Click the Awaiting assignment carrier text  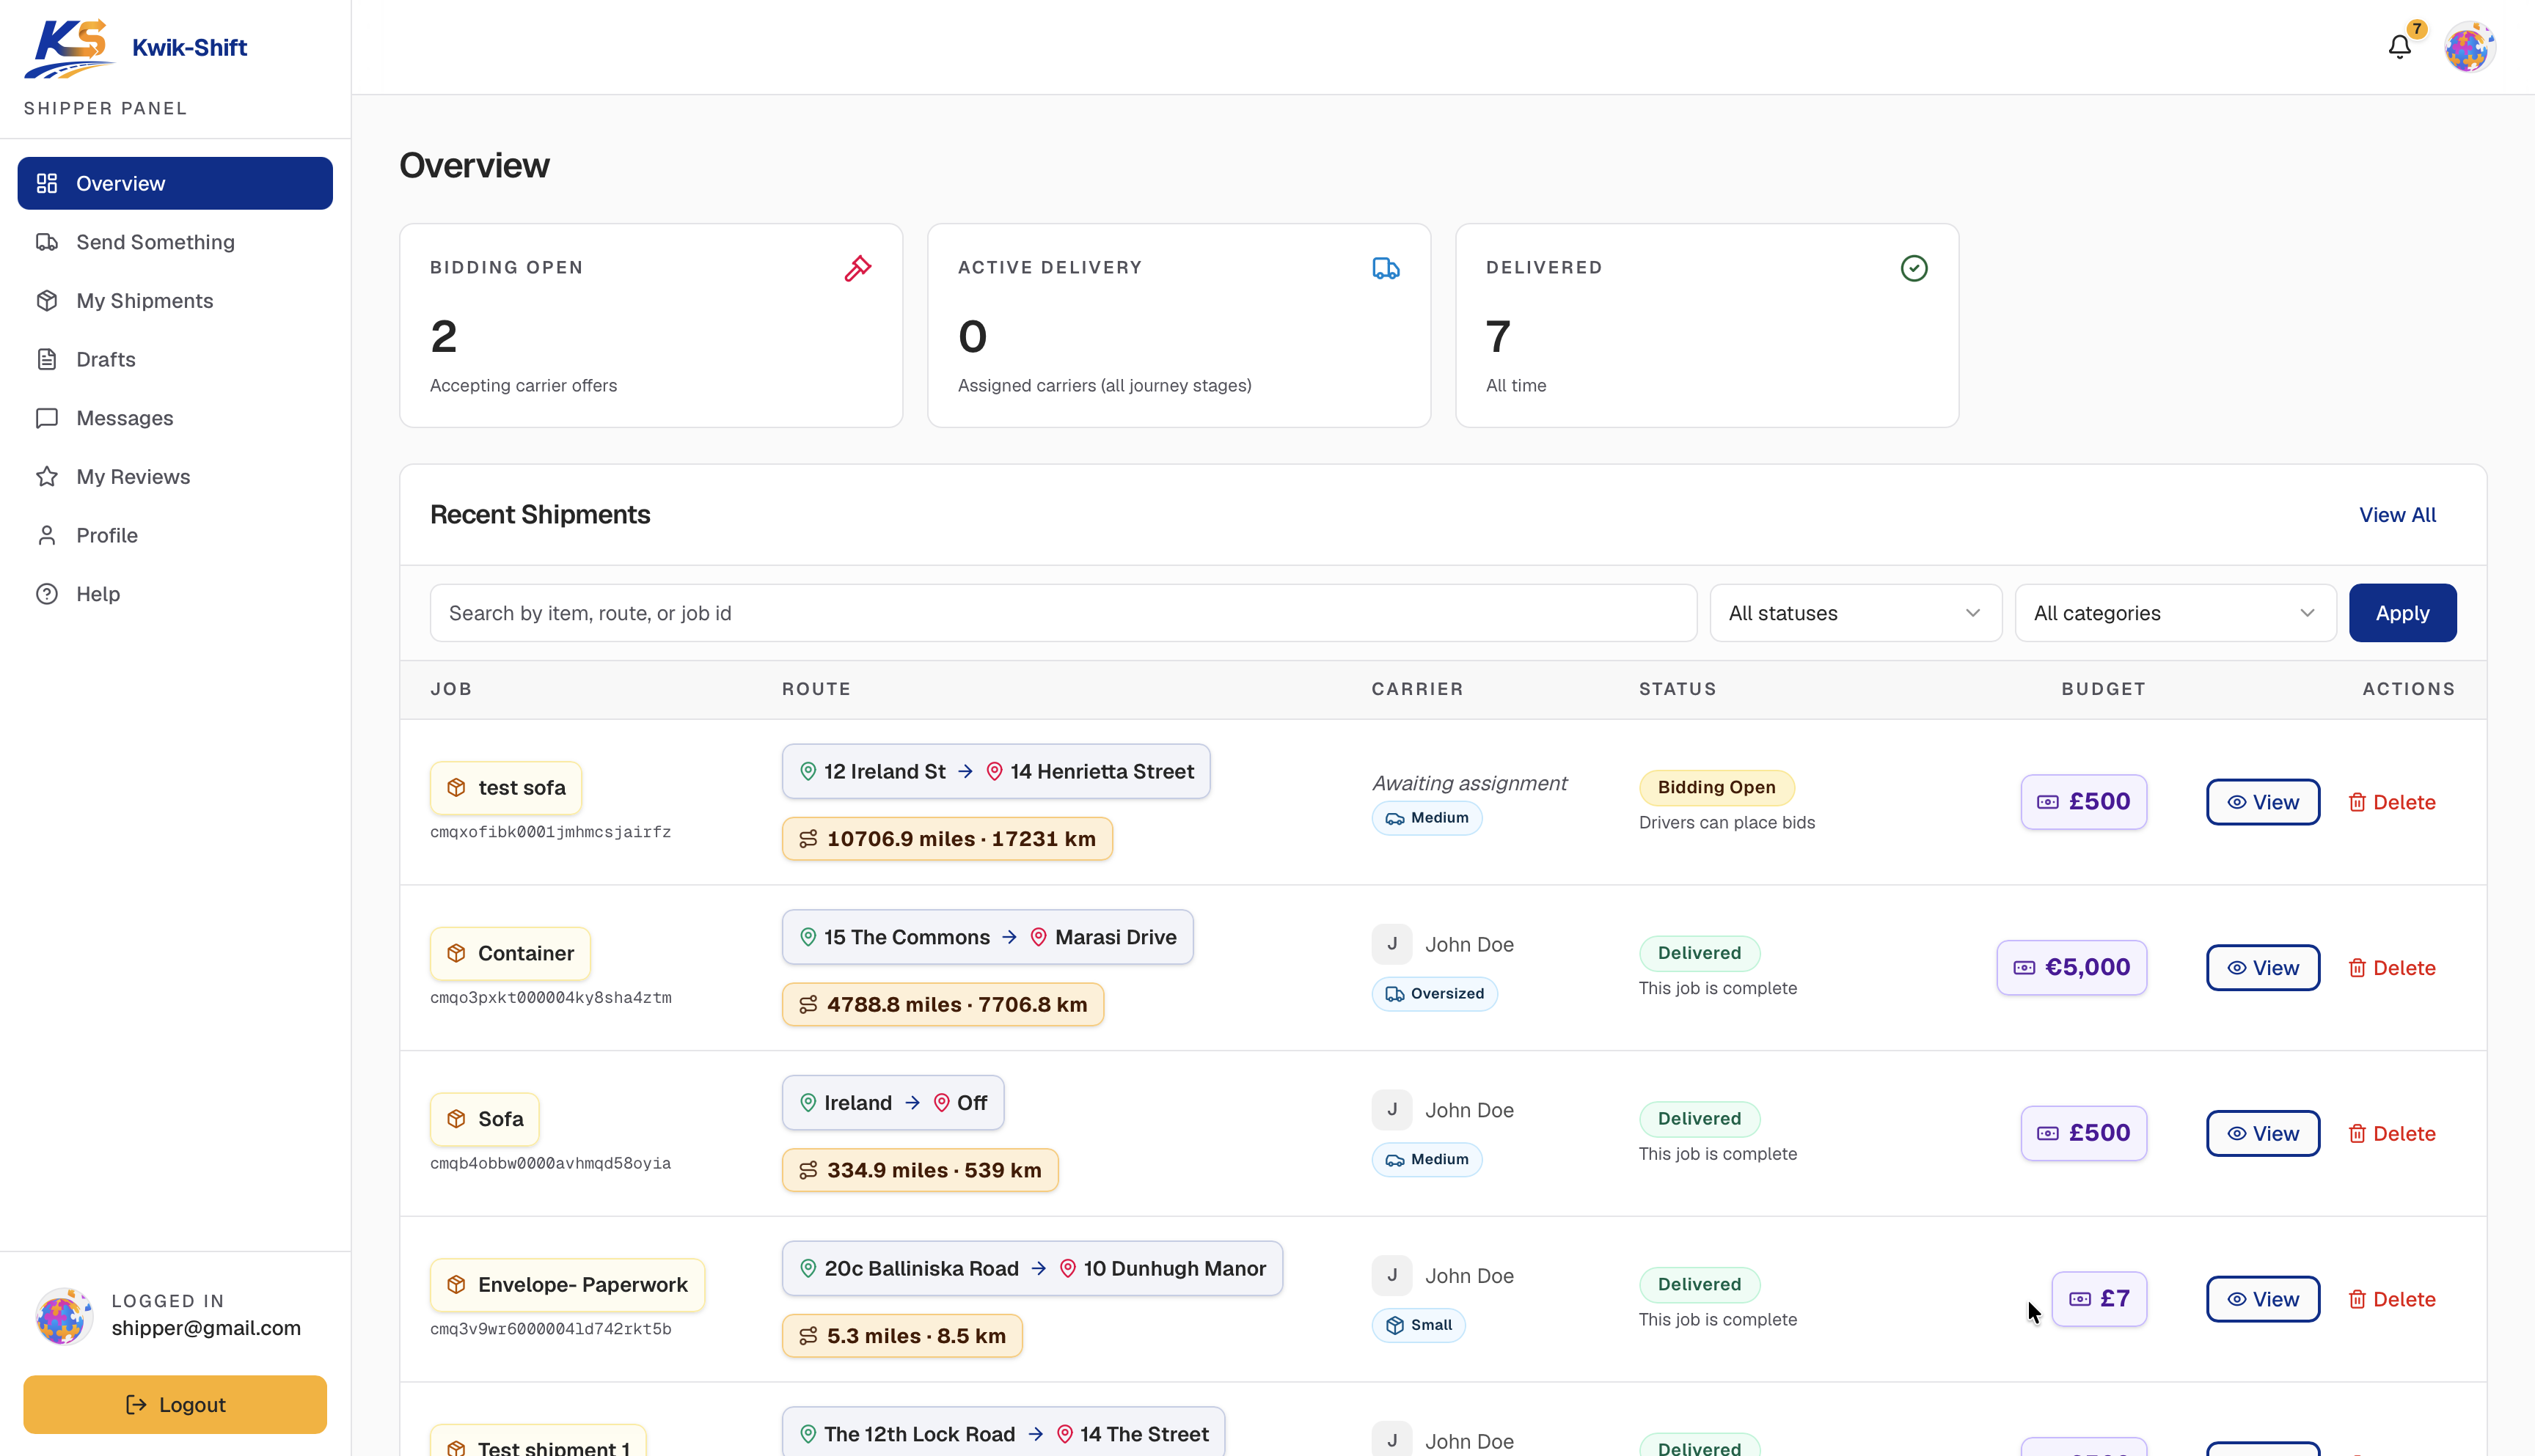[1468, 784]
